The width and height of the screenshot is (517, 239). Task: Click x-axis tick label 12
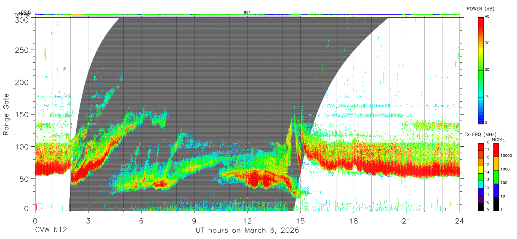(x=247, y=221)
